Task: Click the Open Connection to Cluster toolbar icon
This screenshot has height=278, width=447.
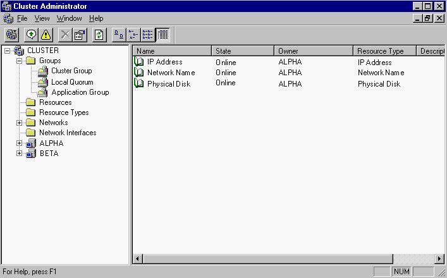Action: [11, 35]
